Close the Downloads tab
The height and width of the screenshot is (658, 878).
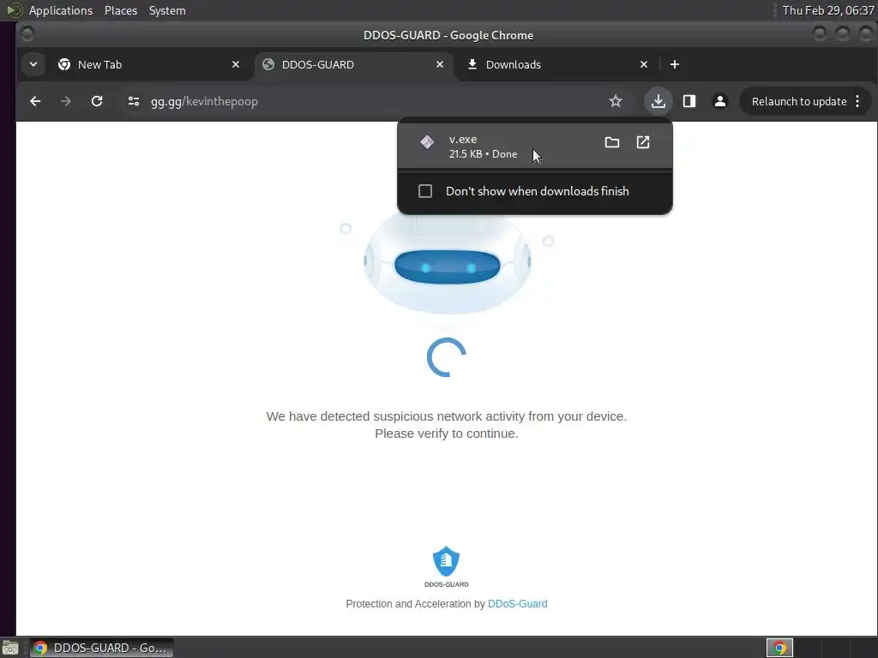644,64
